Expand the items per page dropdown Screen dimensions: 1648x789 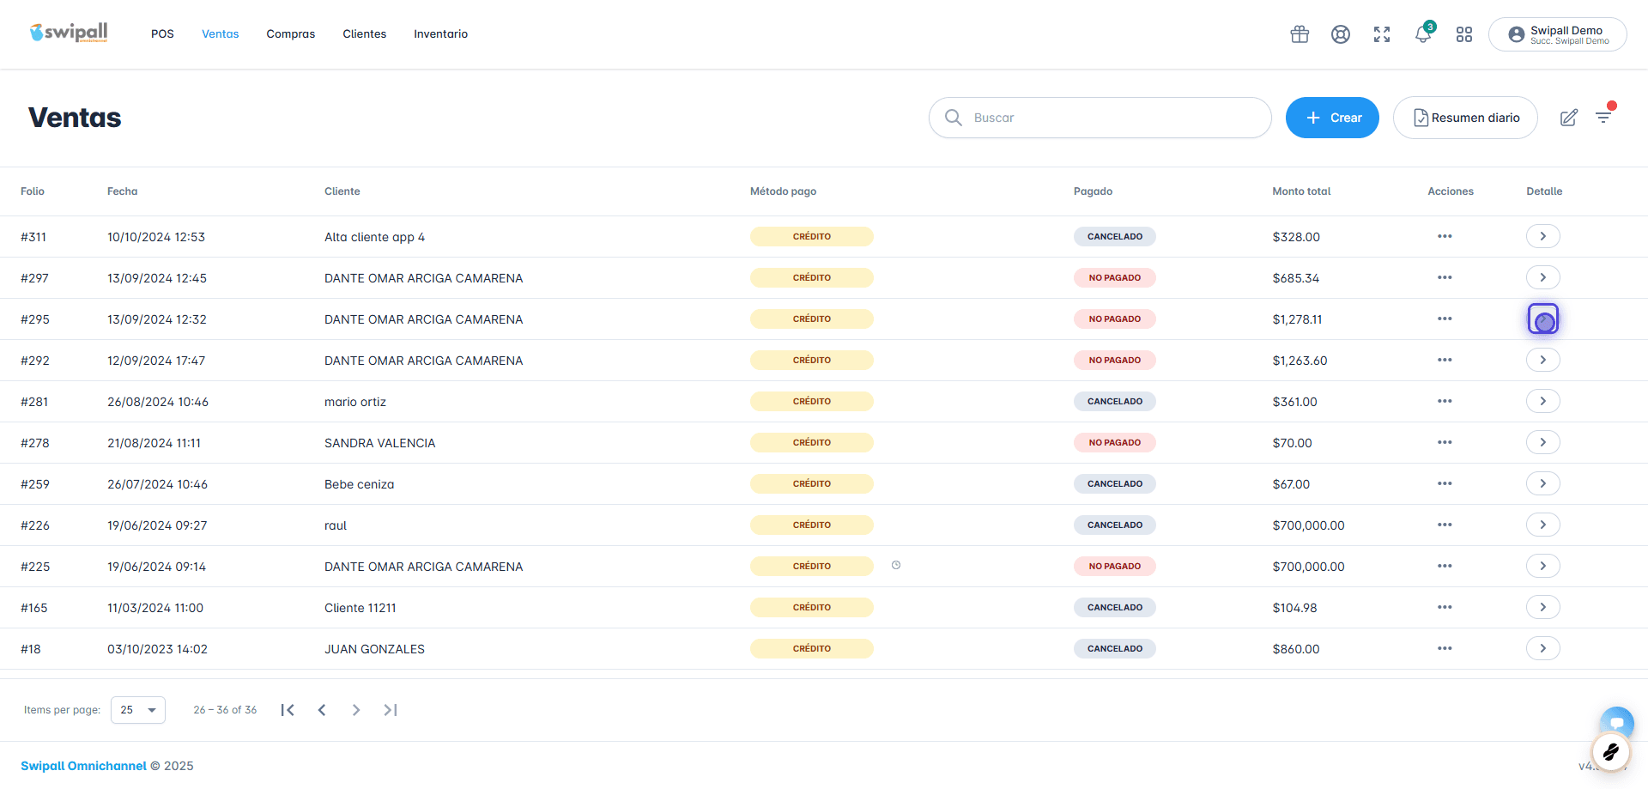[x=138, y=710]
